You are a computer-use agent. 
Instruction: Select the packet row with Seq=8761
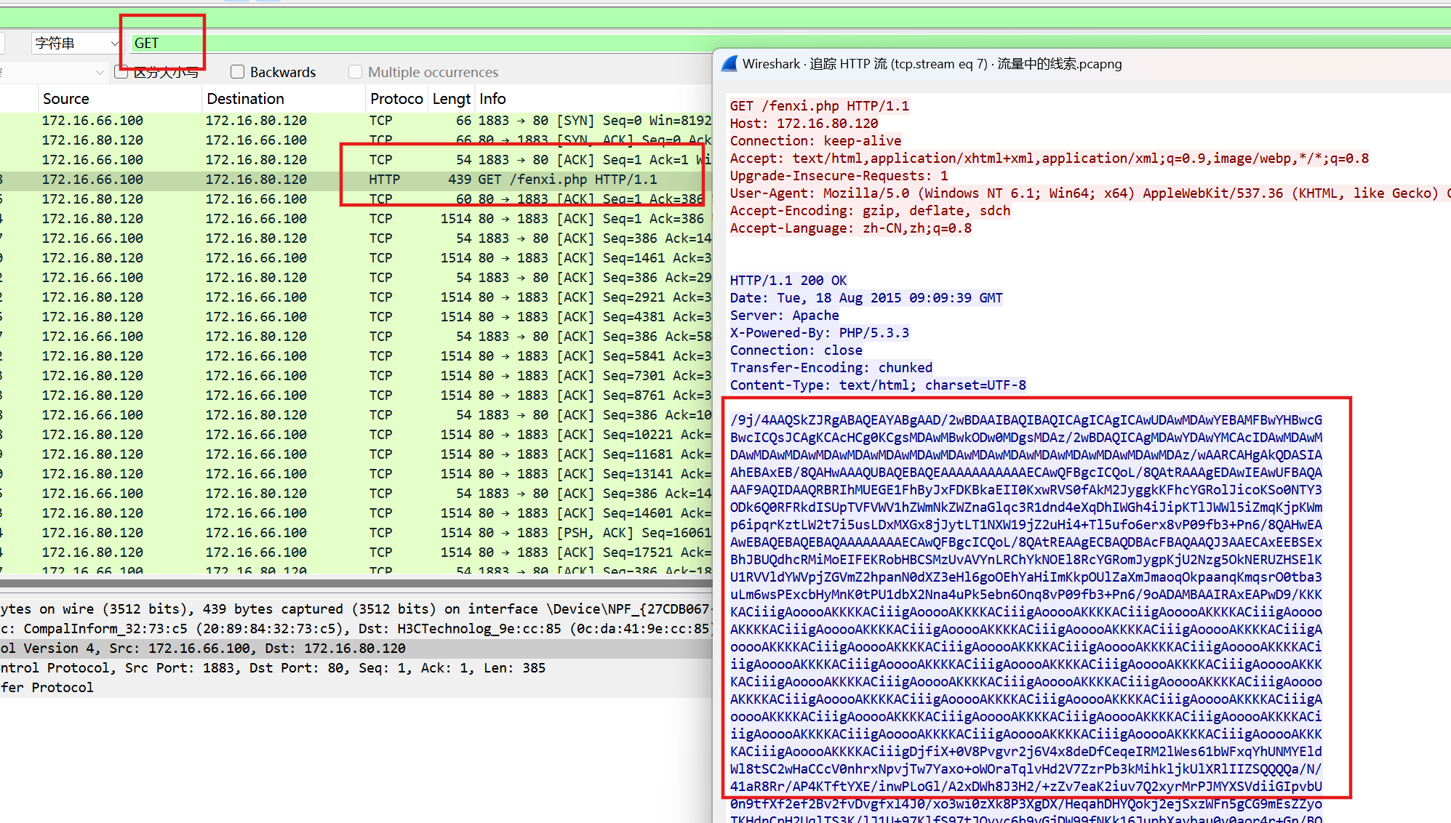click(x=356, y=396)
